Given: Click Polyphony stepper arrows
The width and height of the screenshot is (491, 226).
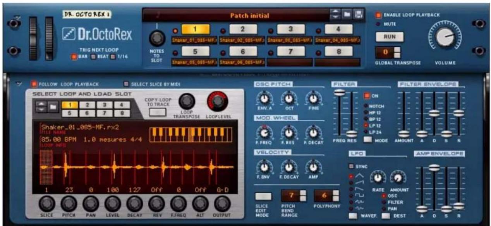Looking at the screenshot, I should [336, 196].
